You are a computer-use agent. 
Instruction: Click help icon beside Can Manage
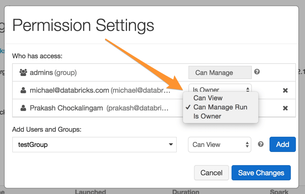[257, 72]
